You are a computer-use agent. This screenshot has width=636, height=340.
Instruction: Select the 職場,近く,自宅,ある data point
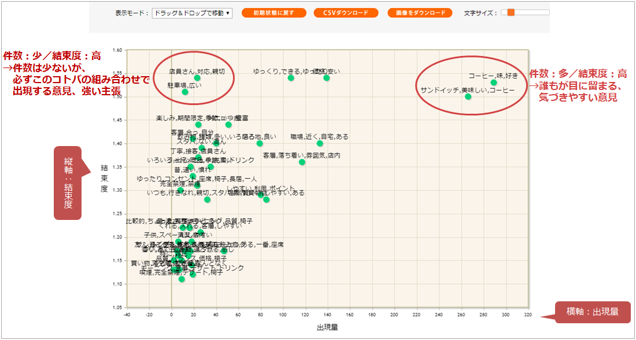point(320,143)
